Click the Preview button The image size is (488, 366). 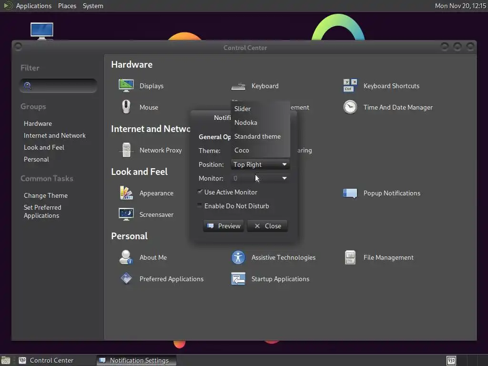click(224, 226)
